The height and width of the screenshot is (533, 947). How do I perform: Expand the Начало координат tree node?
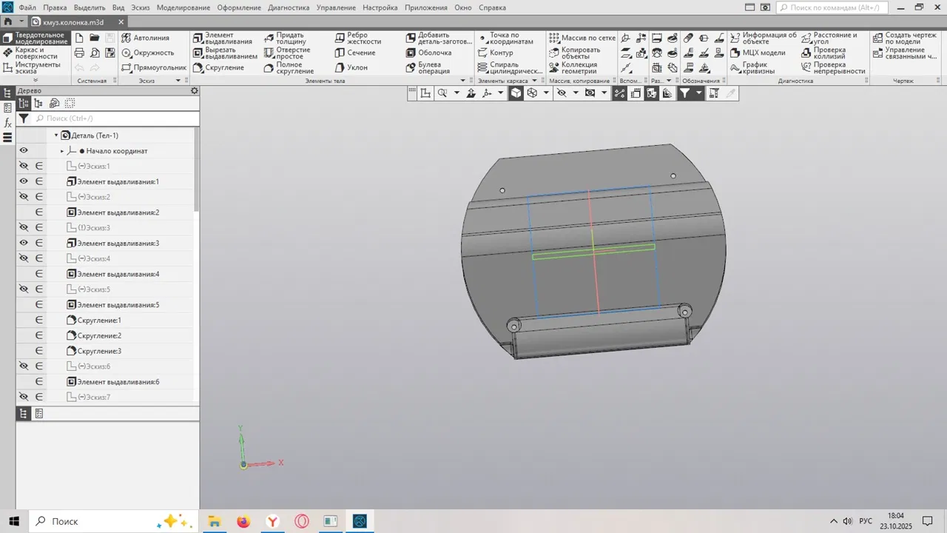(62, 151)
